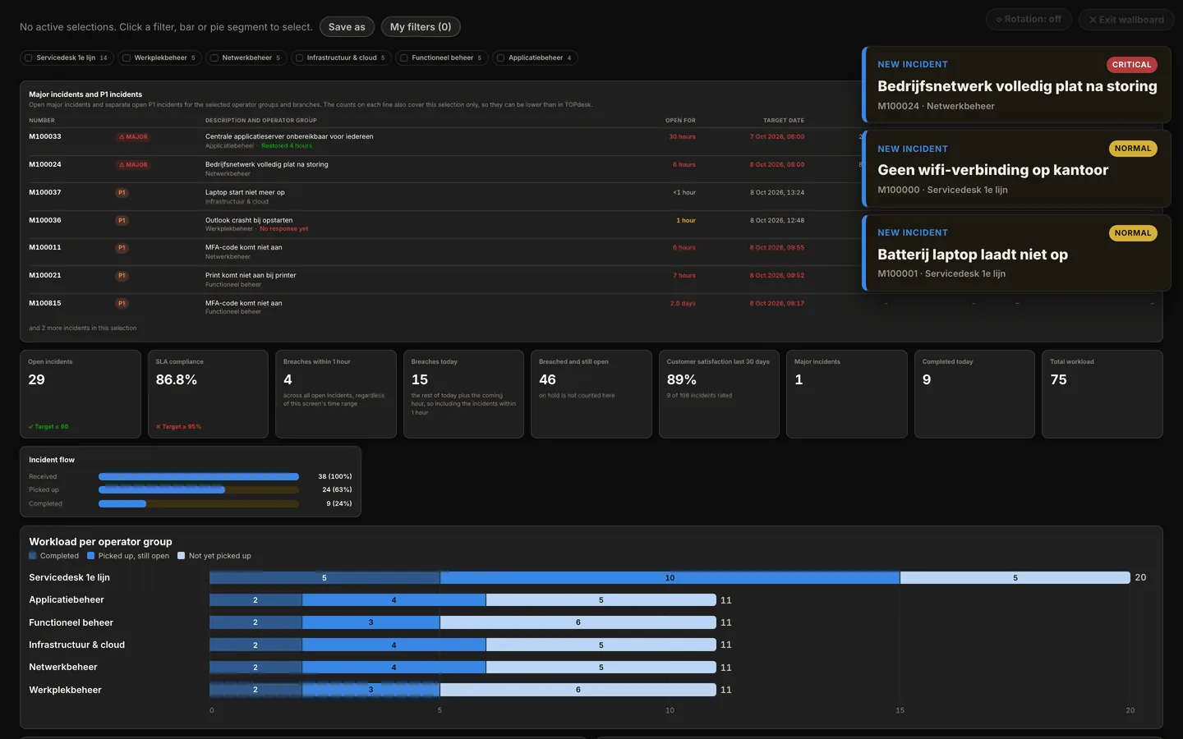Select Werkplekbeheer's not-picked-up bar segment showing 6
Viewport: 1183px width, 739px height.
tap(578, 690)
